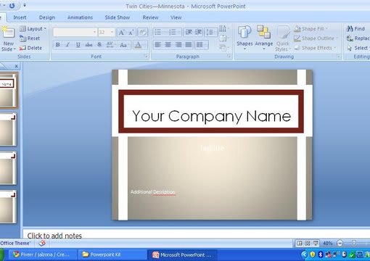Decrease font size with Shrink Font icon

131,33
